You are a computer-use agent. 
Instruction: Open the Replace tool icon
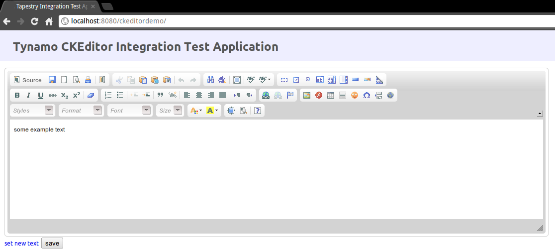click(x=222, y=80)
